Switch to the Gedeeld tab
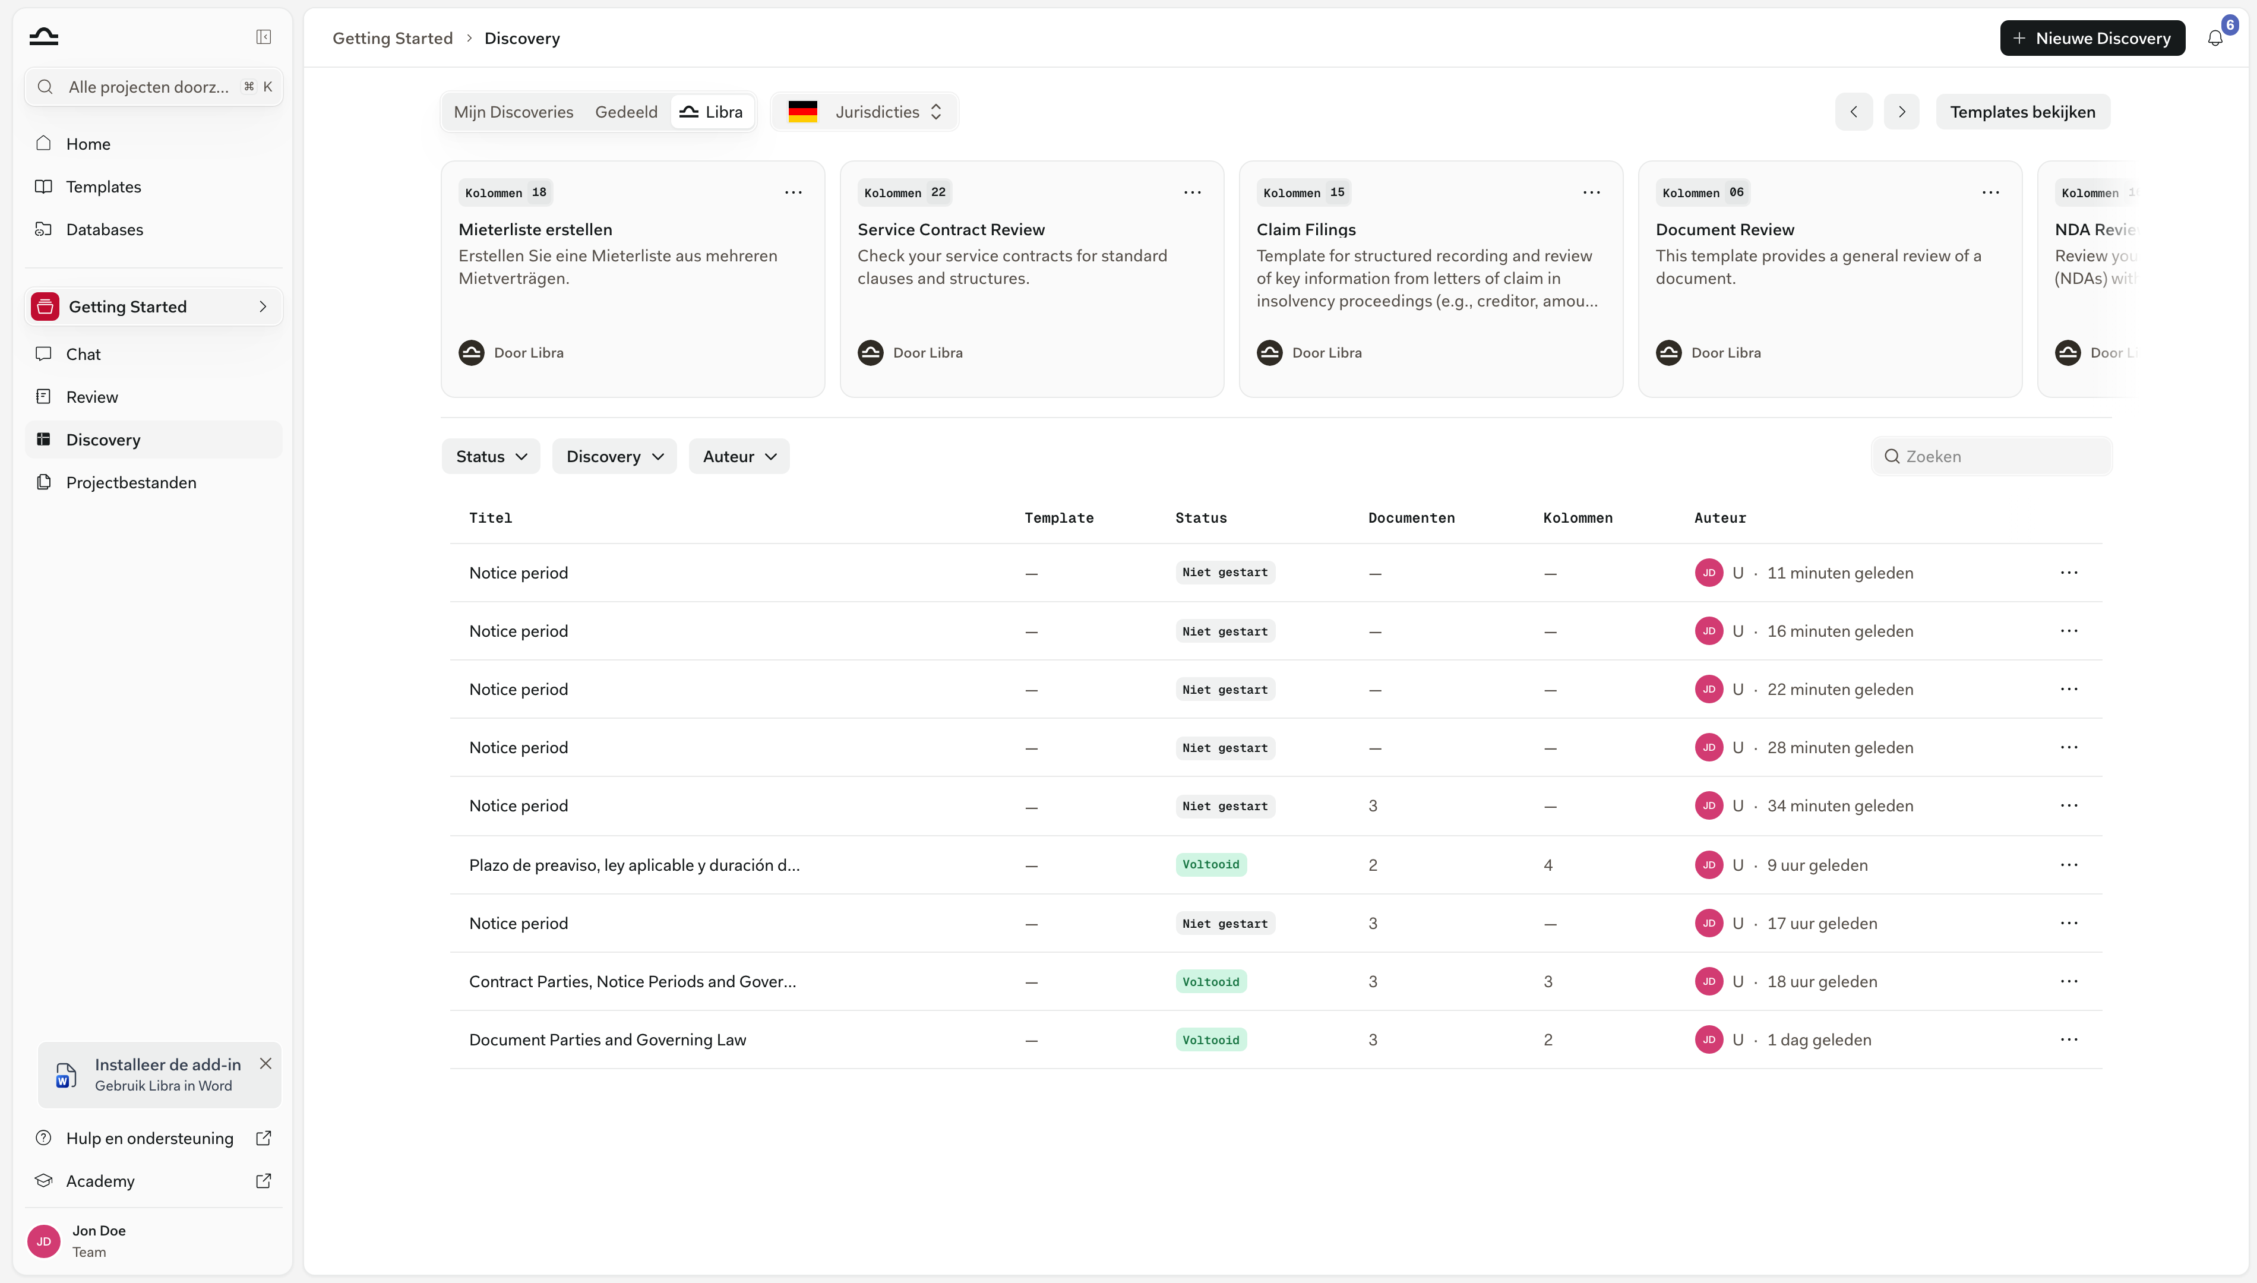This screenshot has width=2257, height=1283. click(x=625, y=112)
